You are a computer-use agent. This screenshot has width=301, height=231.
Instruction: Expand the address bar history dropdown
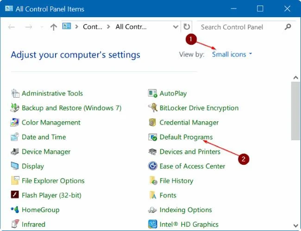[176, 27]
